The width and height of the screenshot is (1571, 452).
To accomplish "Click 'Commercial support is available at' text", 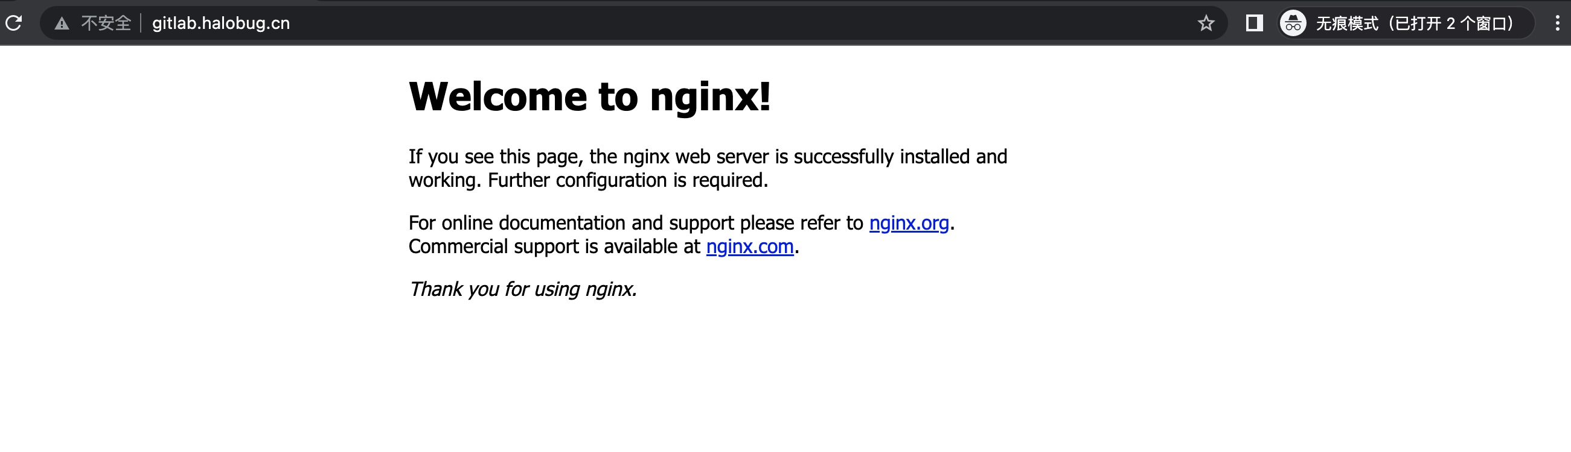I will point(554,246).
